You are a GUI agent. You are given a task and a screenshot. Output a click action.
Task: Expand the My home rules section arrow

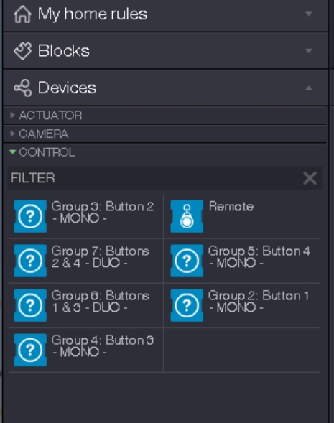click(x=309, y=14)
